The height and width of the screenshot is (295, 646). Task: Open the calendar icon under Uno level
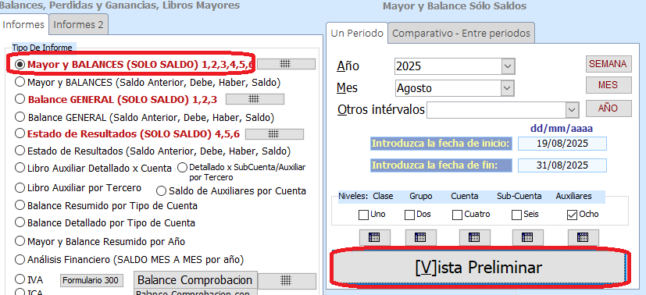[x=374, y=237]
